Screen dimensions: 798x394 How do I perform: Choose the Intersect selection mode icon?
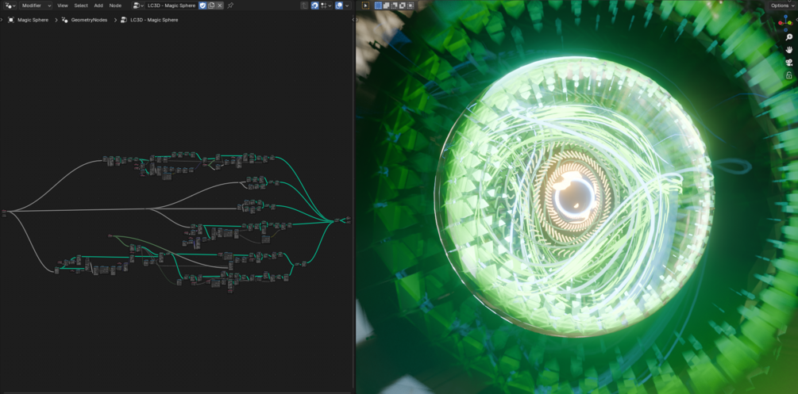point(411,5)
